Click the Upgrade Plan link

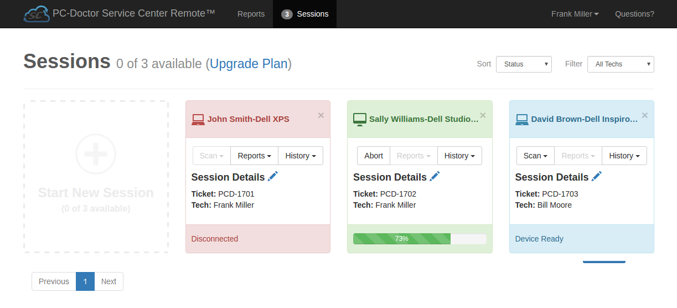(x=249, y=64)
